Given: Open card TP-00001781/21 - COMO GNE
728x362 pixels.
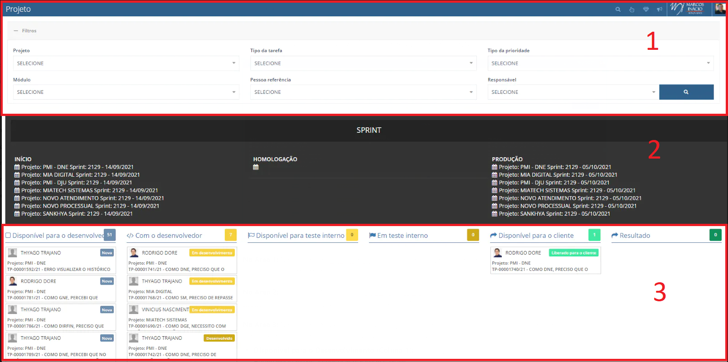Looking at the screenshot, I should point(61,289).
